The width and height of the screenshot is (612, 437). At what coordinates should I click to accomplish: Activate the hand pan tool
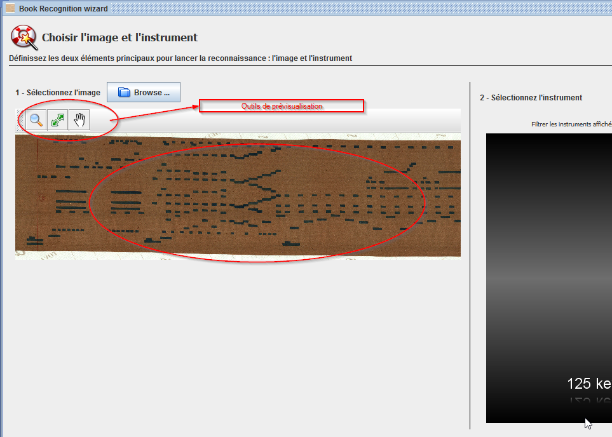coord(79,120)
